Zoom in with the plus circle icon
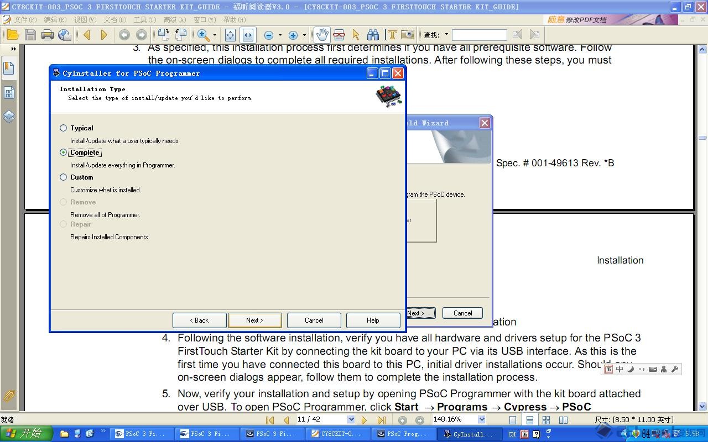 coord(293,35)
